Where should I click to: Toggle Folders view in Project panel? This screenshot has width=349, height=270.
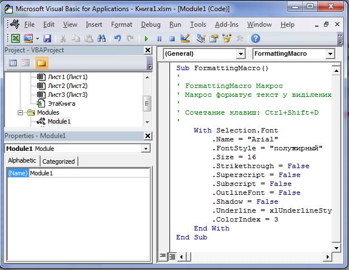coord(42,63)
